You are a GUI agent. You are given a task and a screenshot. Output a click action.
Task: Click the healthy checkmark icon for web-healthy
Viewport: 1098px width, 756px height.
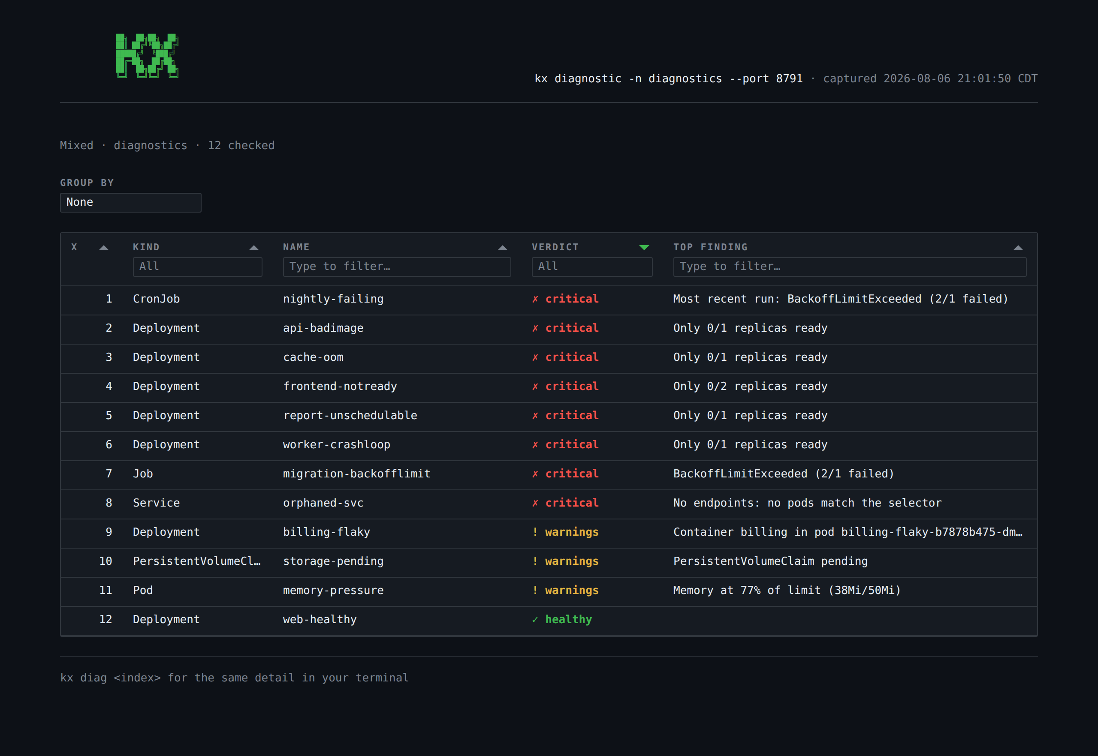535,620
